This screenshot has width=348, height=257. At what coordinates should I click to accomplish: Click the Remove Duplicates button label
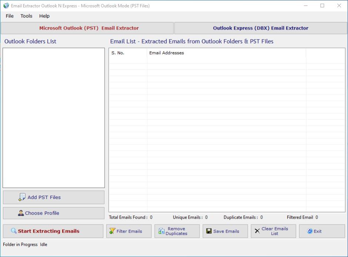(177, 231)
